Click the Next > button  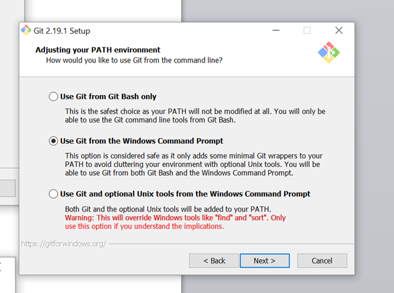(x=265, y=261)
